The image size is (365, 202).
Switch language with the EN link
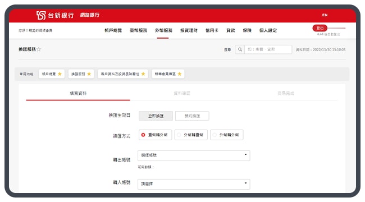click(325, 15)
